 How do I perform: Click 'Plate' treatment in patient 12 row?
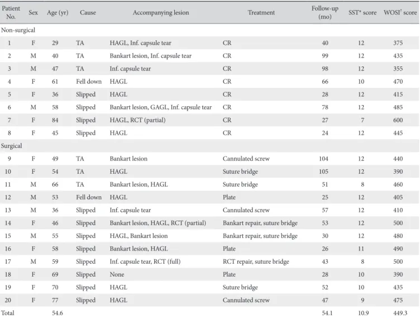229,197
